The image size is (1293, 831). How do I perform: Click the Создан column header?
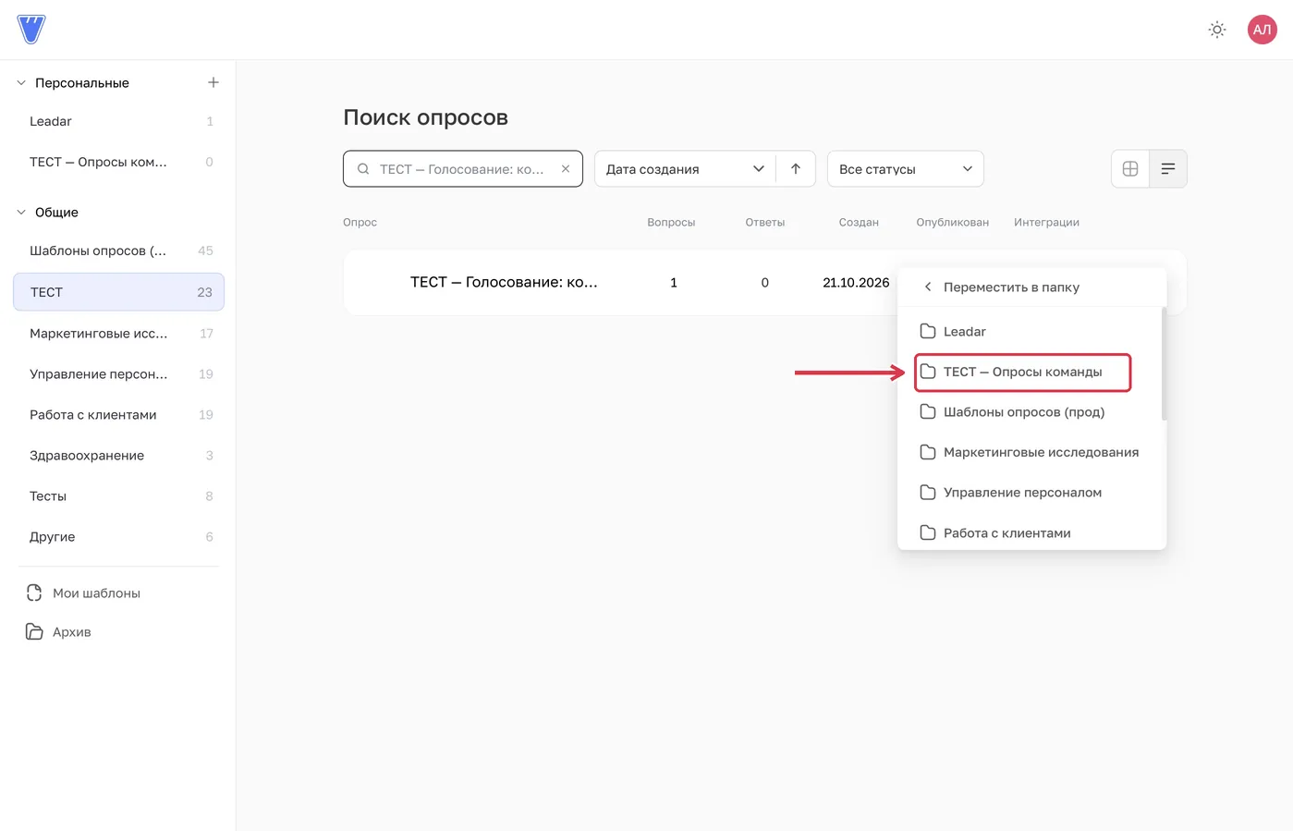click(x=859, y=222)
